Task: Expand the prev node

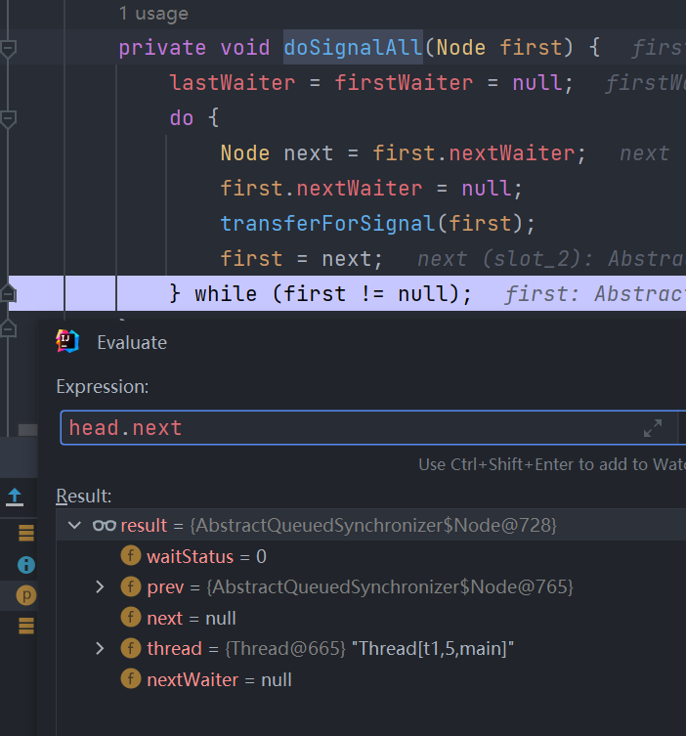Action: click(x=100, y=587)
